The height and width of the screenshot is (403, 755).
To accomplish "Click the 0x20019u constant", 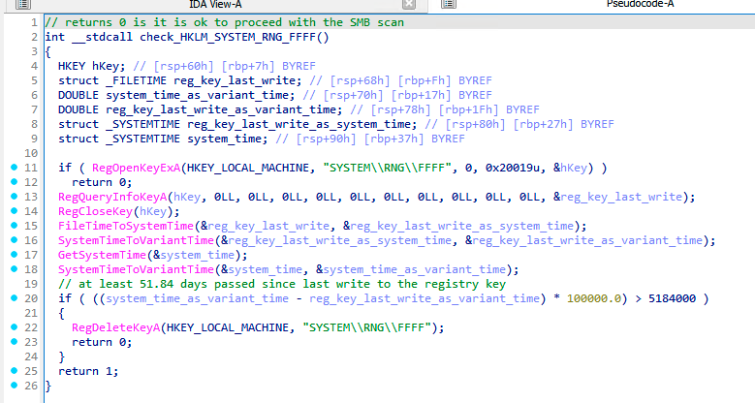I will coord(513,168).
